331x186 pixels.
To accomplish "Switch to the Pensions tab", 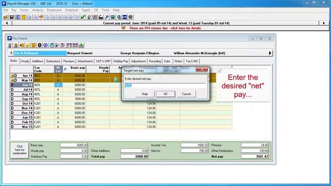I will 69,61.
